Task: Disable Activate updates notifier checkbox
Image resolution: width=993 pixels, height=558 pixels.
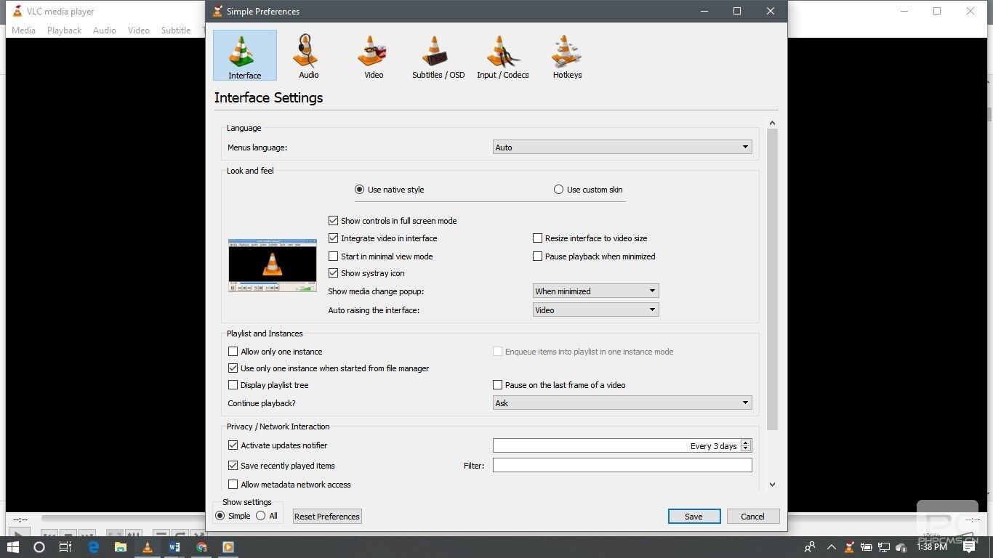Action: (233, 445)
